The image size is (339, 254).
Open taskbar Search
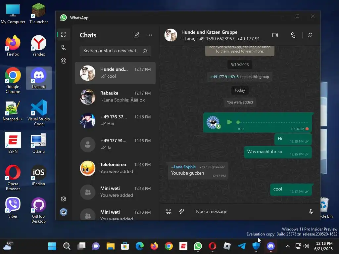click(x=67, y=246)
